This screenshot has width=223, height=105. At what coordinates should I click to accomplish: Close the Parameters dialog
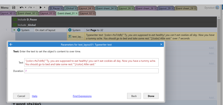tap(161, 45)
